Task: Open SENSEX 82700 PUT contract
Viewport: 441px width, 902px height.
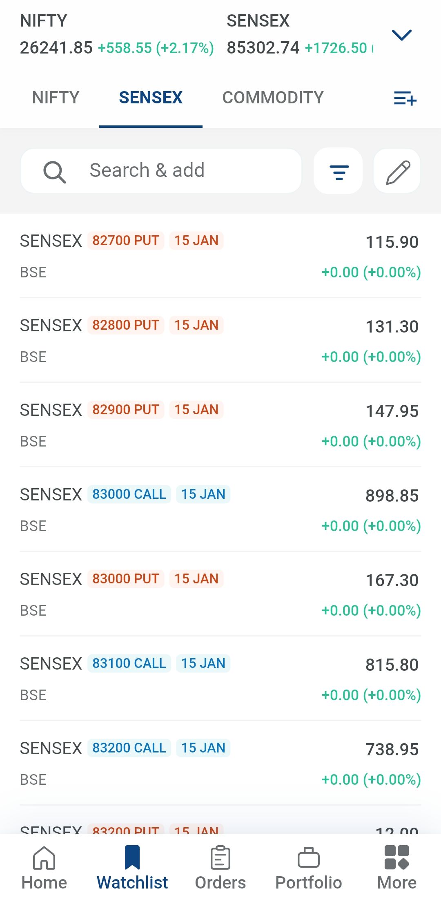Action: coord(220,256)
